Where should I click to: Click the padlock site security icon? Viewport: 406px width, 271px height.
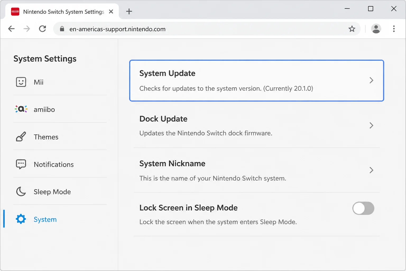[62, 29]
